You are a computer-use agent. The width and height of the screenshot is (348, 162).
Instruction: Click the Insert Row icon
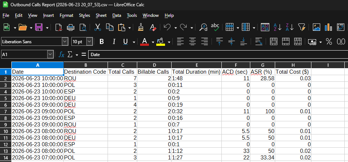click(229, 27)
